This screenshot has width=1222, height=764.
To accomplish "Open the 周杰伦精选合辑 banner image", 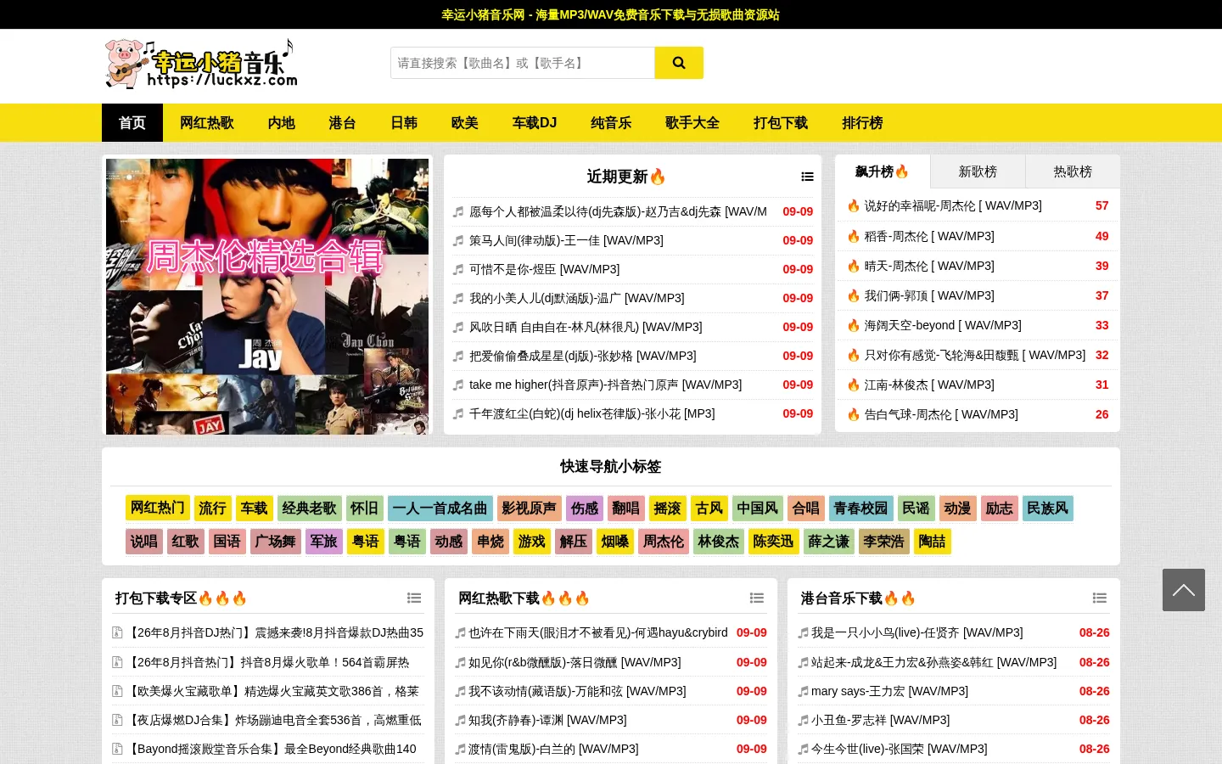I will click(x=267, y=296).
